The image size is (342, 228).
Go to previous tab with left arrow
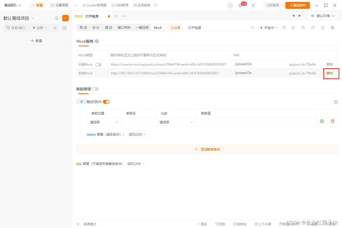(x=293, y=16)
